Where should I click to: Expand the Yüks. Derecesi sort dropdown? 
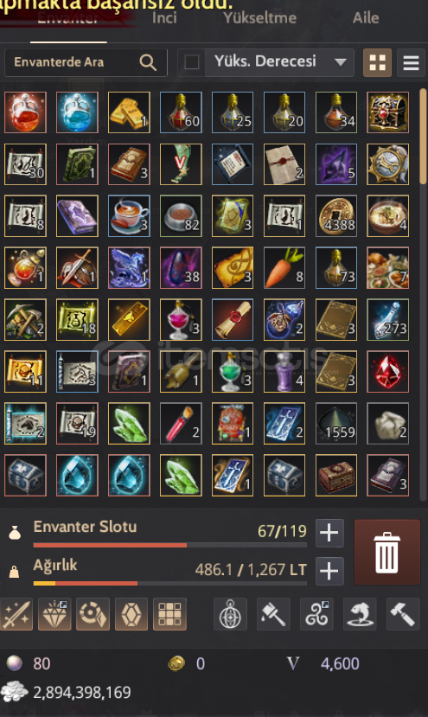[279, 62]
